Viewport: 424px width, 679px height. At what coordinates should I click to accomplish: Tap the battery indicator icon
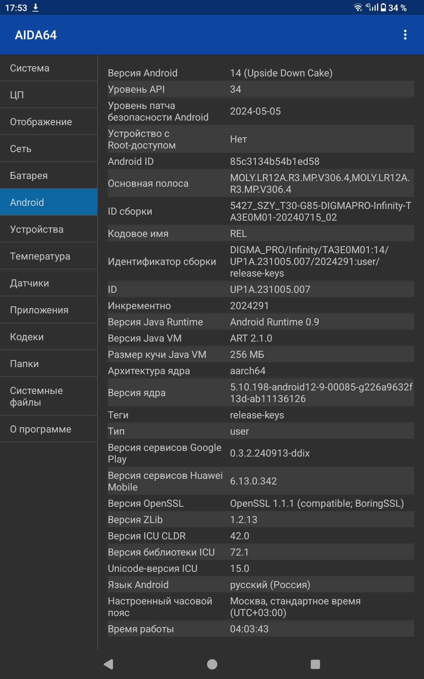383,7
